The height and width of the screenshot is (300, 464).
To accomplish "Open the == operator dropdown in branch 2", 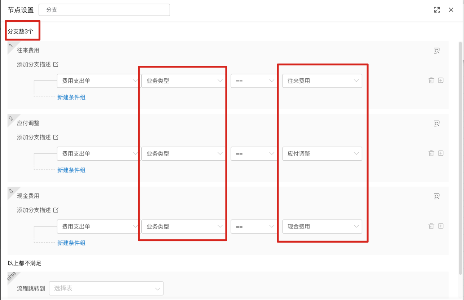I will tap(254, 154).
